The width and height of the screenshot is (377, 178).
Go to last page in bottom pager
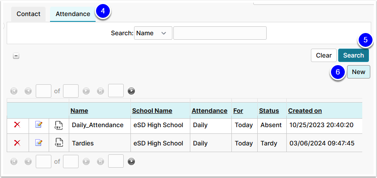pos(101,161)
